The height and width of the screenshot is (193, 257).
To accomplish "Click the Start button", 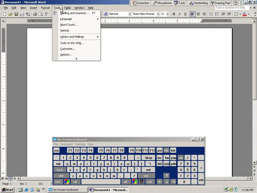I will 8,190.
